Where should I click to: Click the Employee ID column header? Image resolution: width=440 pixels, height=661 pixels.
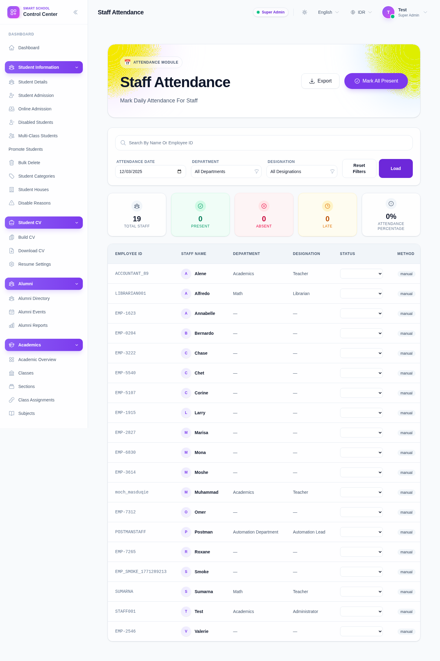[x=129, y=254]
